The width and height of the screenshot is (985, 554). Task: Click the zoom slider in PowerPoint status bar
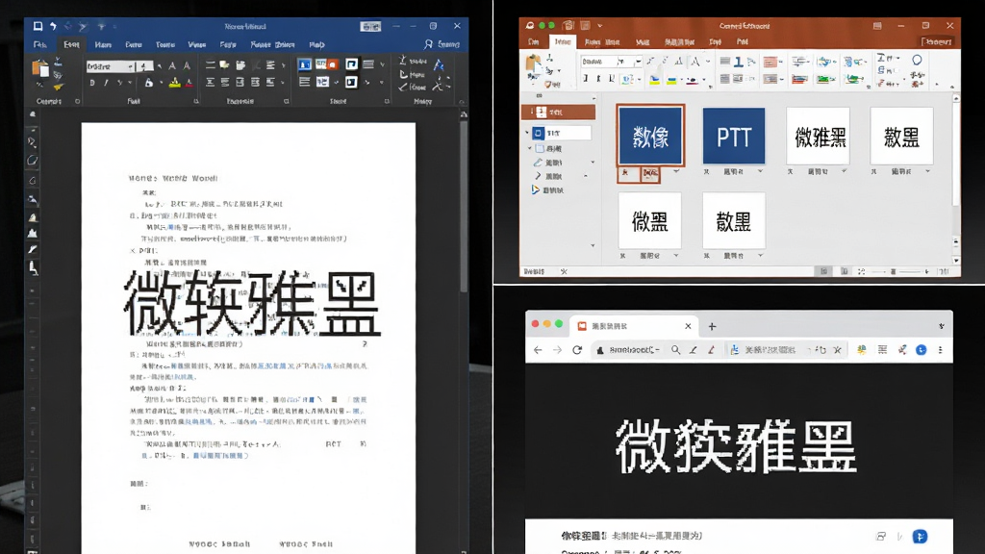point(894,271)
